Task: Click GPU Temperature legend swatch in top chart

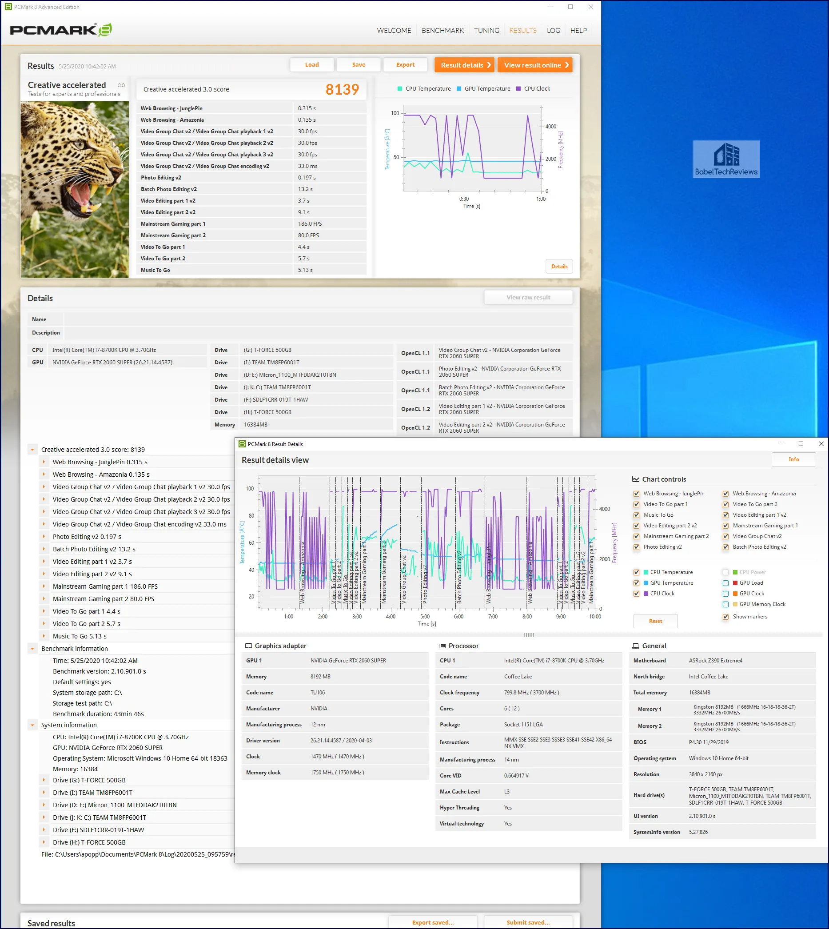Action: click(458, 89)
